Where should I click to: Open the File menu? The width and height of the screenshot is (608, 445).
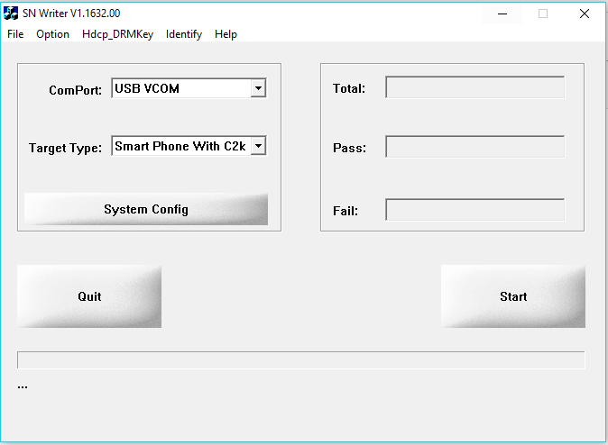pyautogui.click(x=15, y=34)
